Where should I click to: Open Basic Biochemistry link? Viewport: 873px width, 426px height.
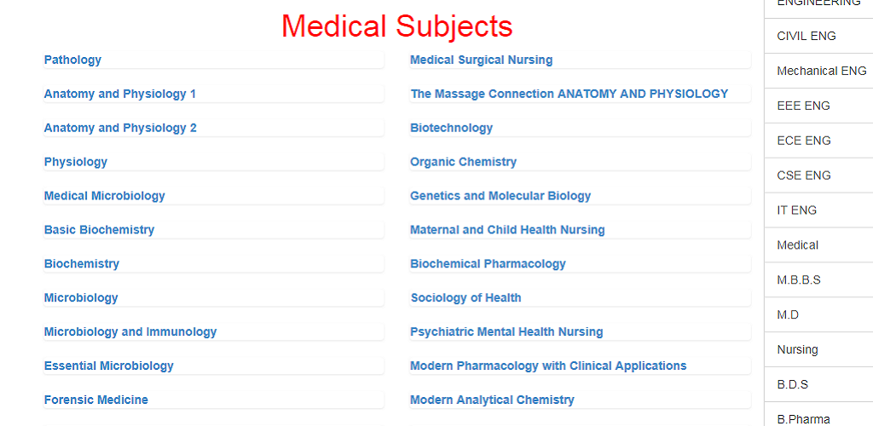[99, 229]
